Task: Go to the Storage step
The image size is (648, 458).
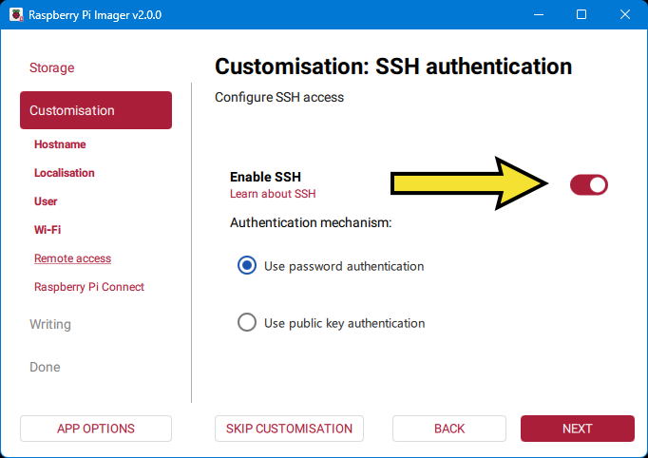Action: [51, 68]
